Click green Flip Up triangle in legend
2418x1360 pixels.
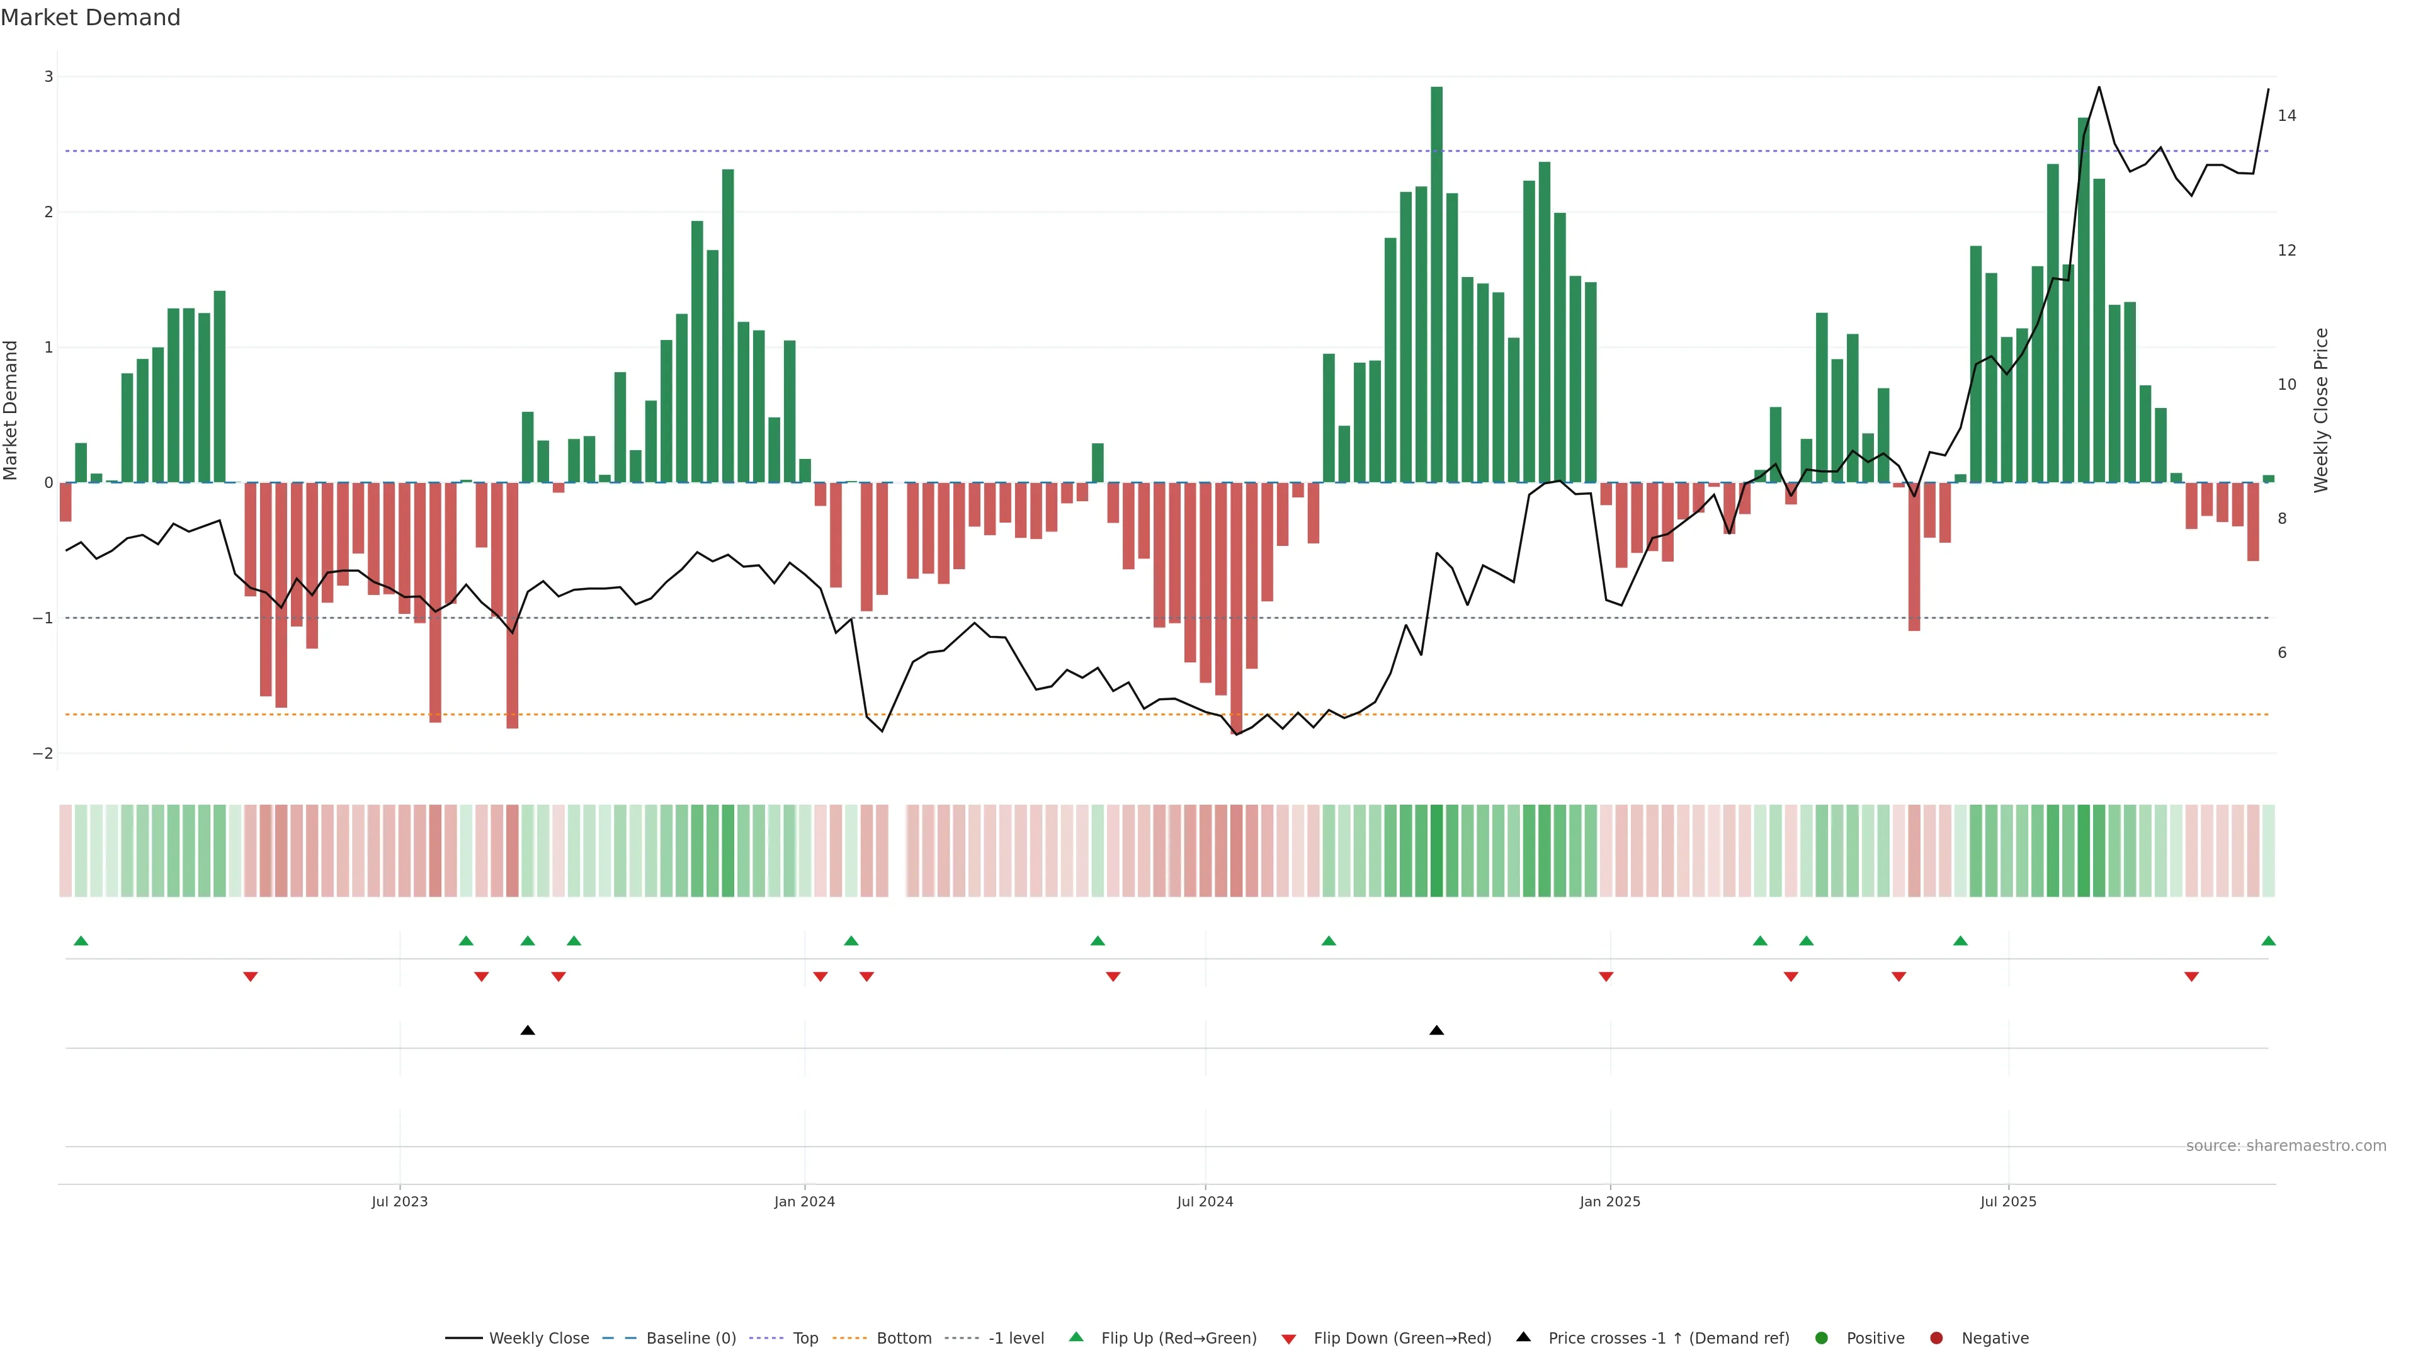(1077, 1337)
